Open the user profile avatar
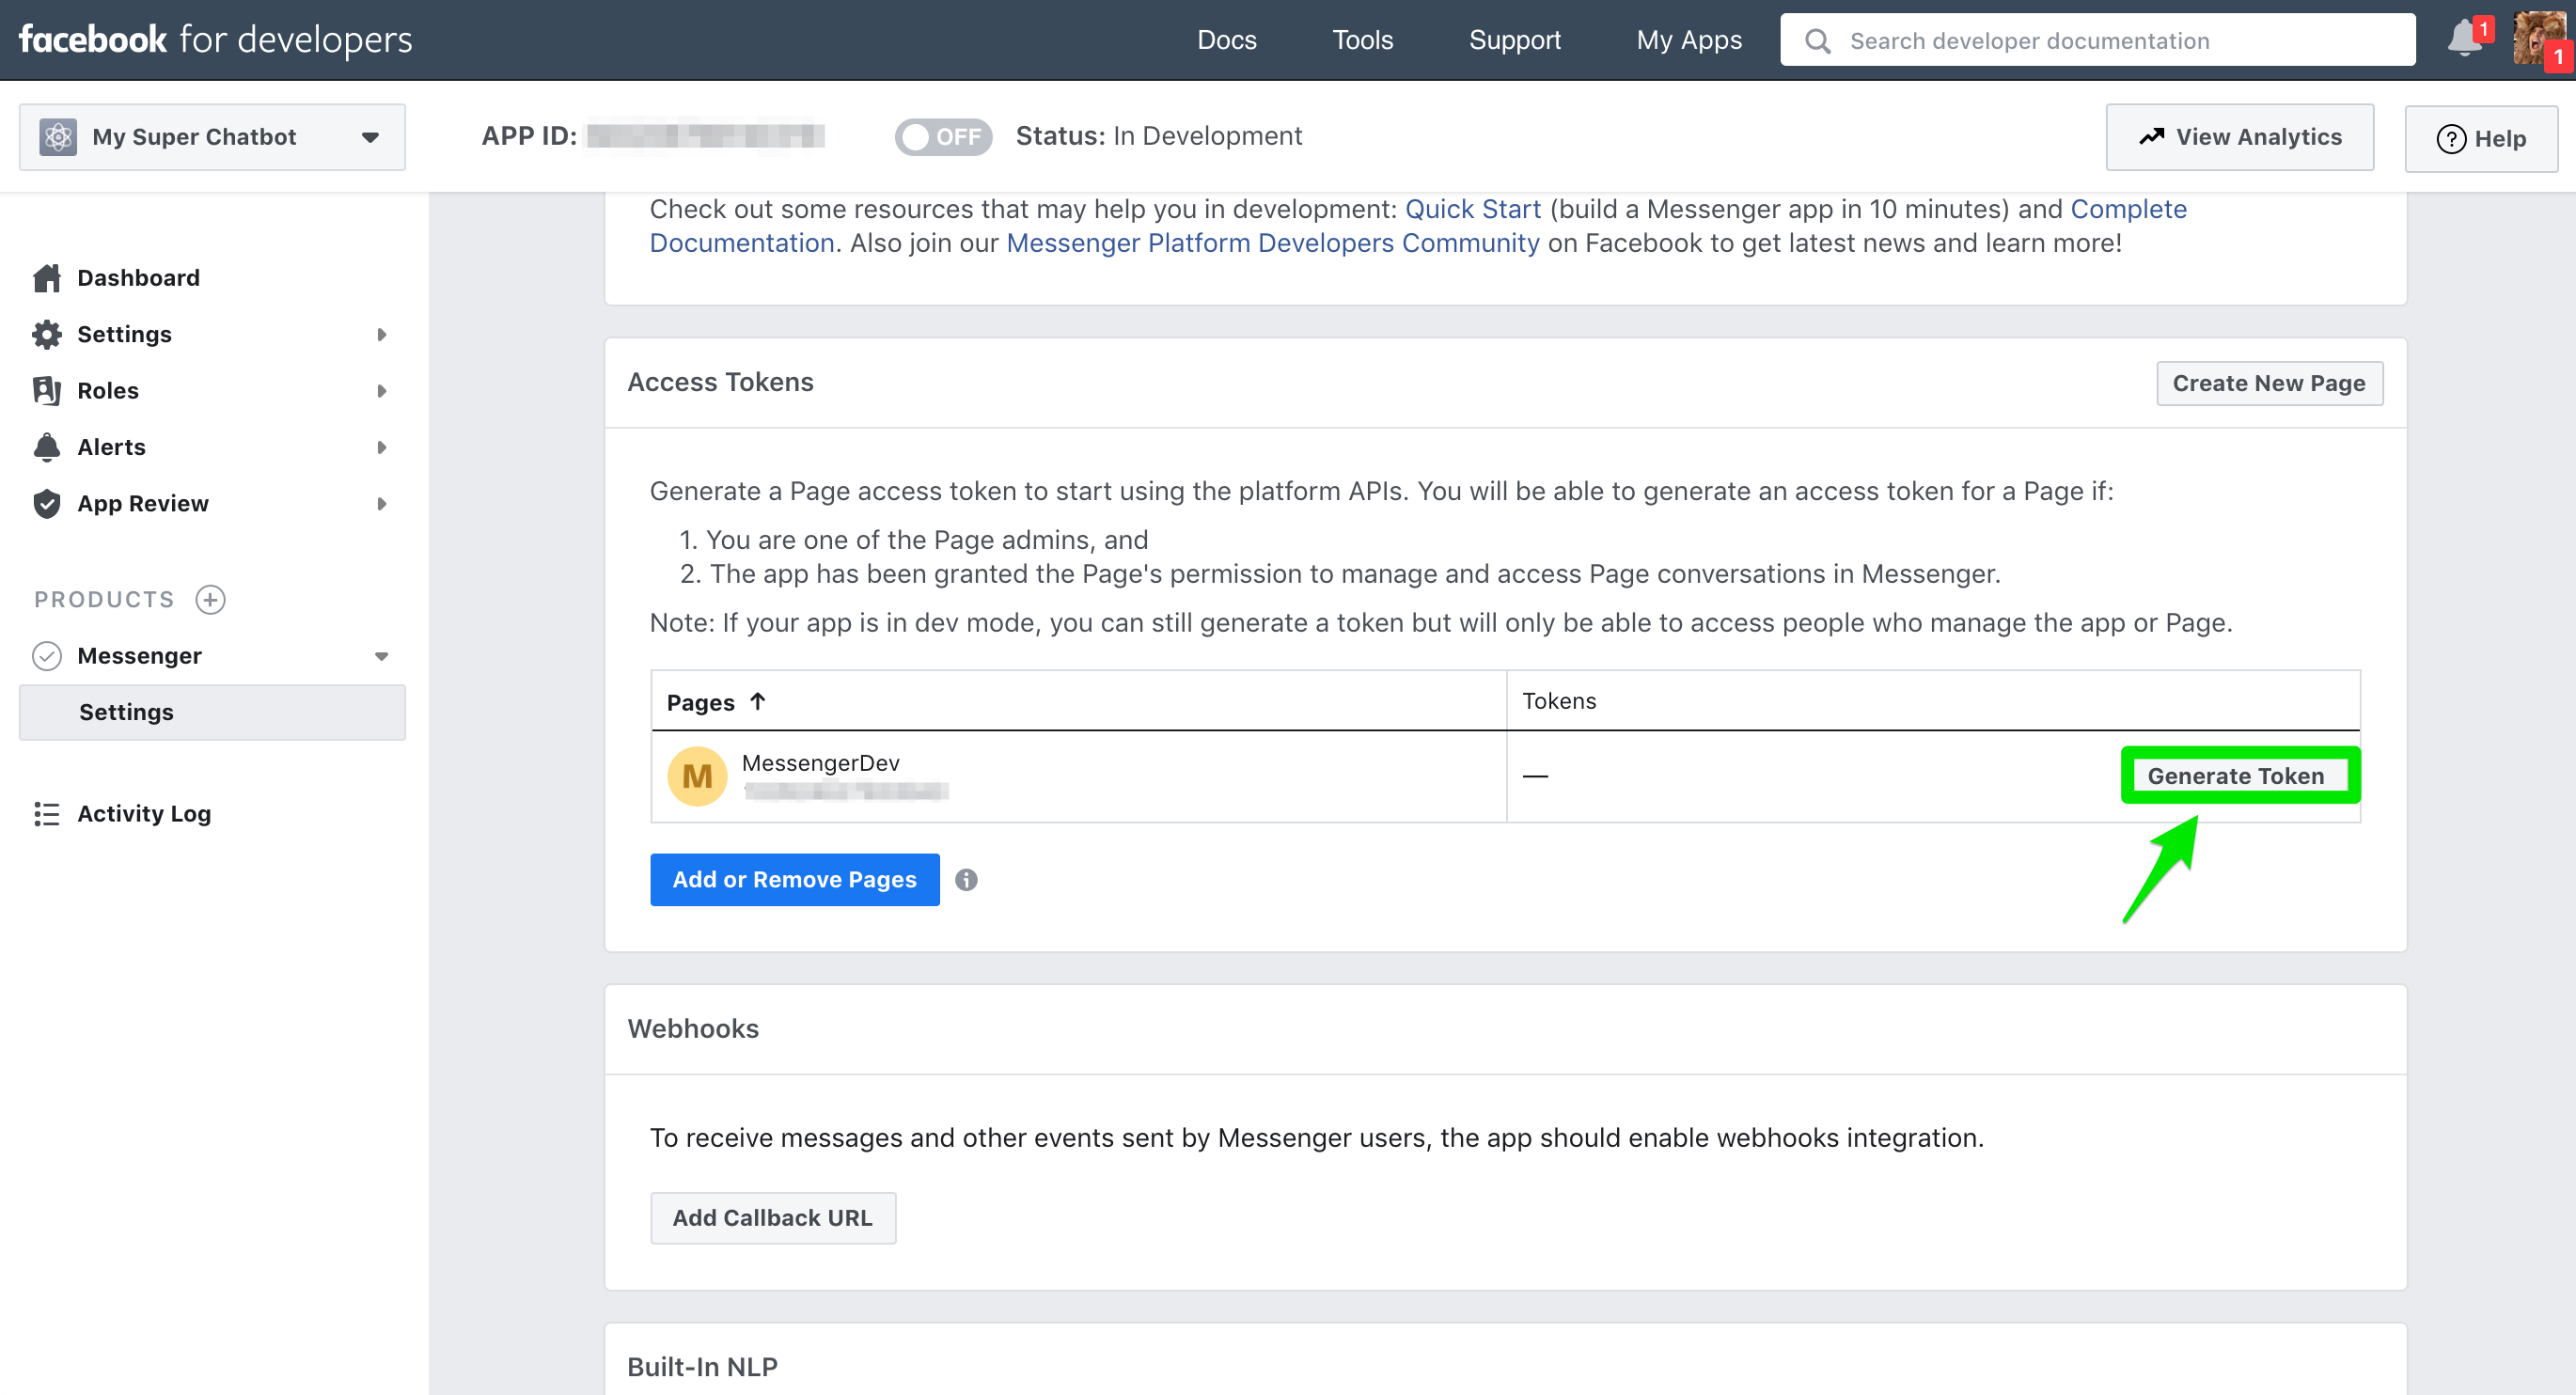Image resolution: width=2576 pixels, height=1395 pixels. (2537, 40)
